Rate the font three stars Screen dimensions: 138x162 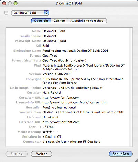(50, 132)
